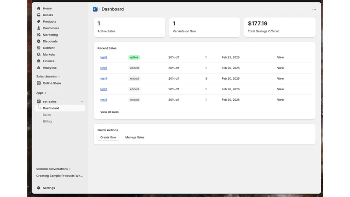Click the Products tag icon
Viewport: 350px width, 197px height.
38,21
